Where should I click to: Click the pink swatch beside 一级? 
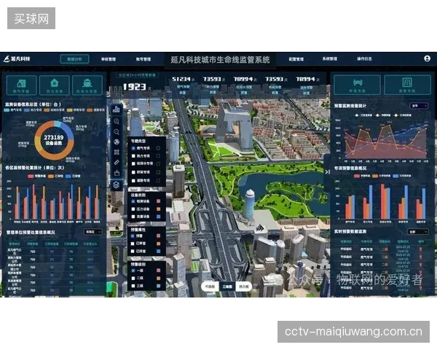click(x=158, y=271)
